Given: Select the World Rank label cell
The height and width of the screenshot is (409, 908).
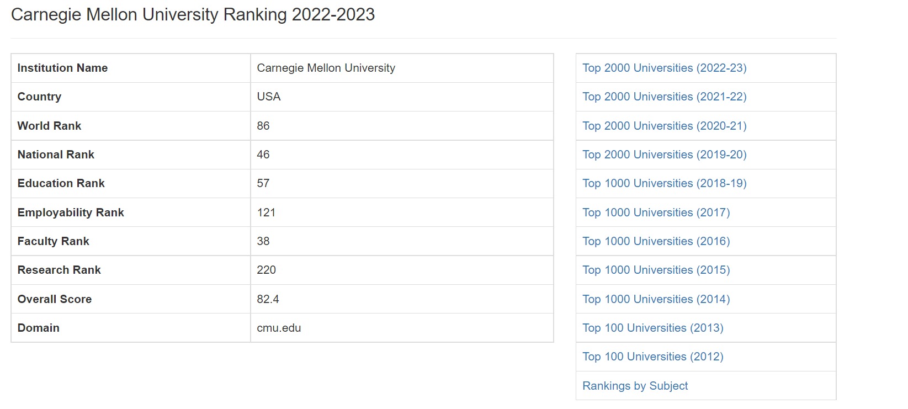Looking at the screenshot, I should click(x=131, y=126).
